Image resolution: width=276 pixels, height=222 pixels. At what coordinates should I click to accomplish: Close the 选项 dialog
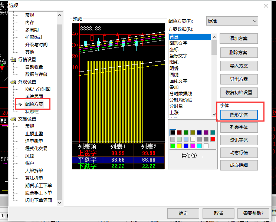tap(266, 6)
